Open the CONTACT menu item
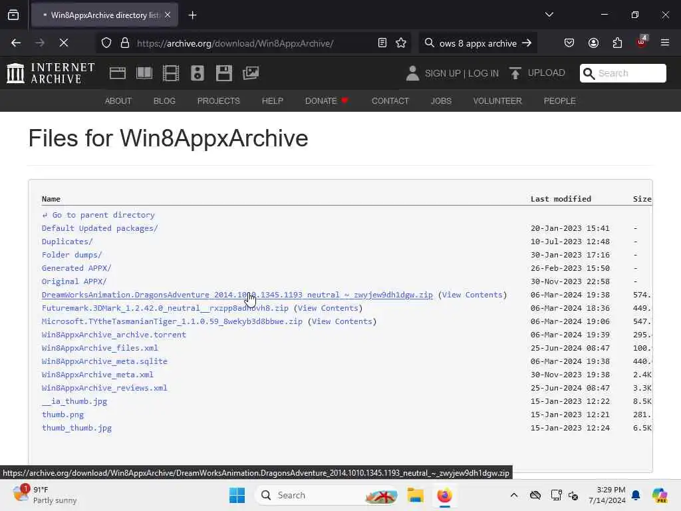The width and height of the screenshot is (681, 511). tap(390, 101)
